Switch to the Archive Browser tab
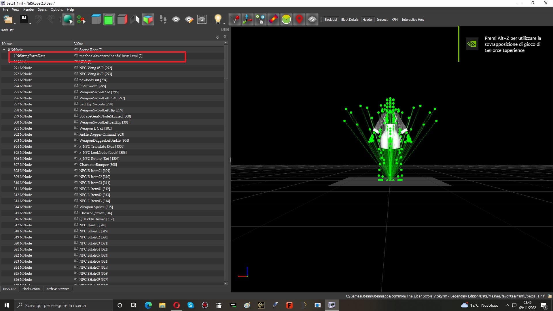 (58, 289)
